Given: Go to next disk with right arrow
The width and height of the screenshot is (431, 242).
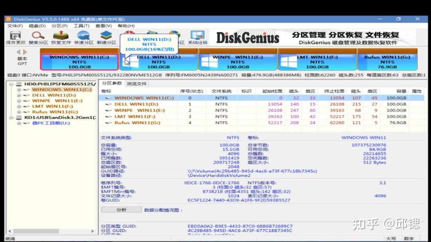Looking at the screenshot, I should click(x=25, y=52).
